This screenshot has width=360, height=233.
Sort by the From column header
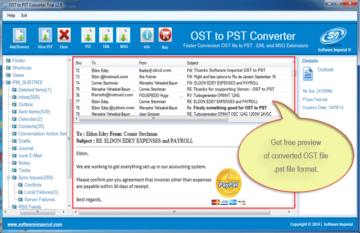click(143, 63)
